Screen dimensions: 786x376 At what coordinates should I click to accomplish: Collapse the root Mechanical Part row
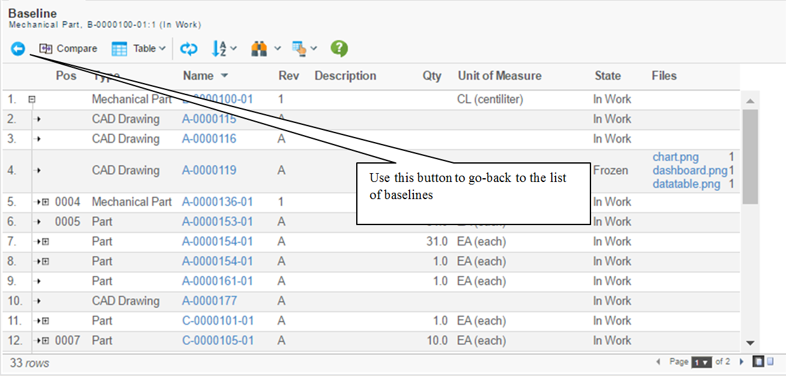pos(32,100)
